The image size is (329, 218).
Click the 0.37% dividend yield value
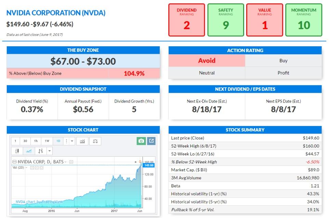click(32, 109)
